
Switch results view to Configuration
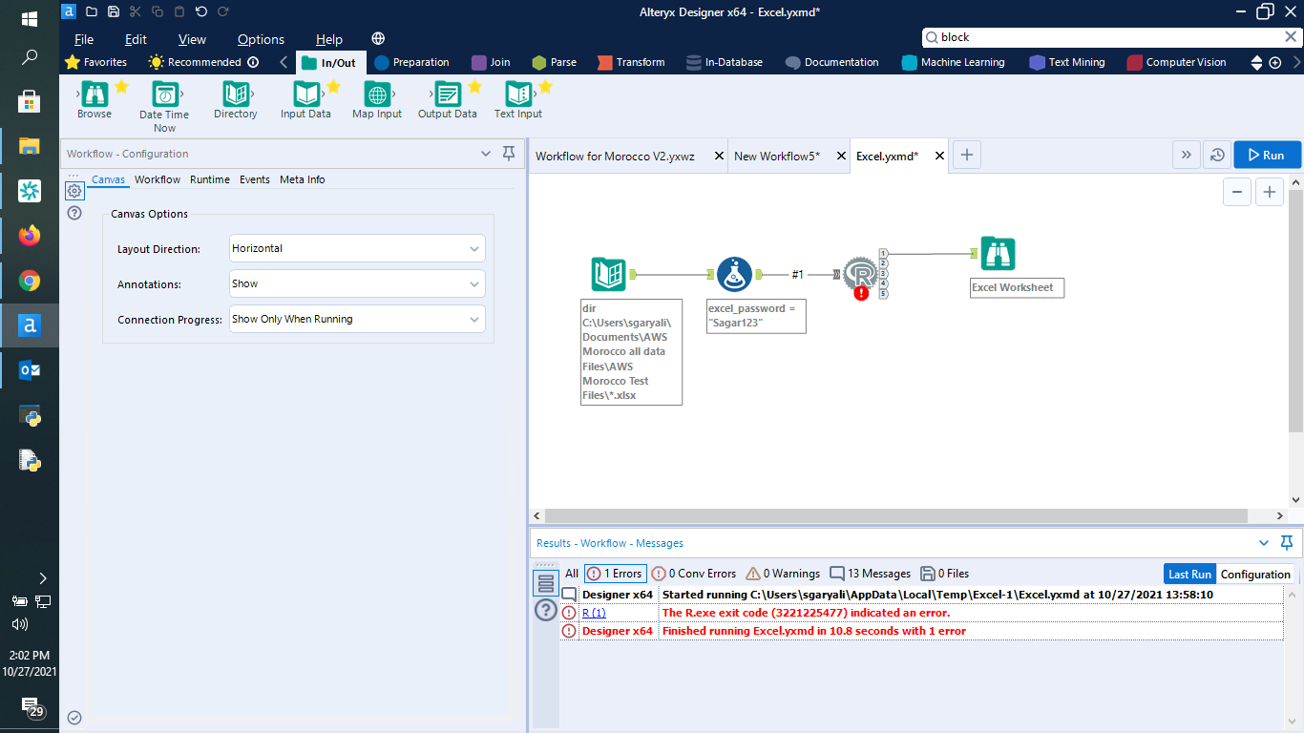coord(1255,574)
